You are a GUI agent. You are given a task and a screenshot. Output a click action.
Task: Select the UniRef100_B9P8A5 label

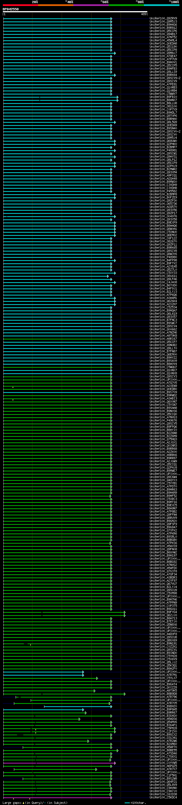pyautogui.click(x=163, y=710)
